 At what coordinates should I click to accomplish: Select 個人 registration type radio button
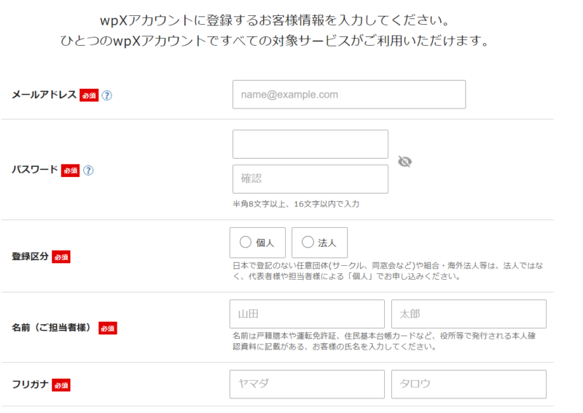click(246, 242)
